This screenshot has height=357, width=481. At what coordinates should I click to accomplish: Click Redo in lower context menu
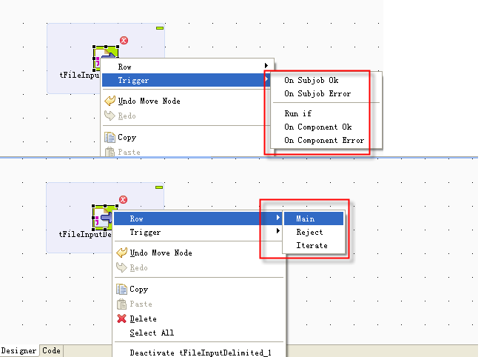pyautogui.click(x=138, y=267)
